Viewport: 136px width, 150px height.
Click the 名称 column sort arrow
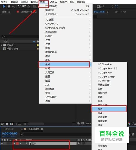point(34,42)
